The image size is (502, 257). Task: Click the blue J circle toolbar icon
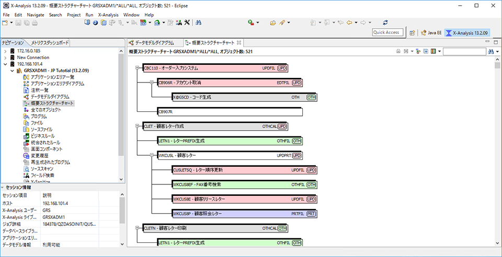point(95,22)
